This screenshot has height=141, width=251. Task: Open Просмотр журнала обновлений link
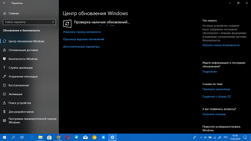coord(84,39)
